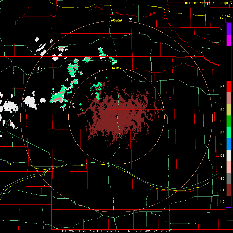Click the "RF" legend label text

click(222, 29)
